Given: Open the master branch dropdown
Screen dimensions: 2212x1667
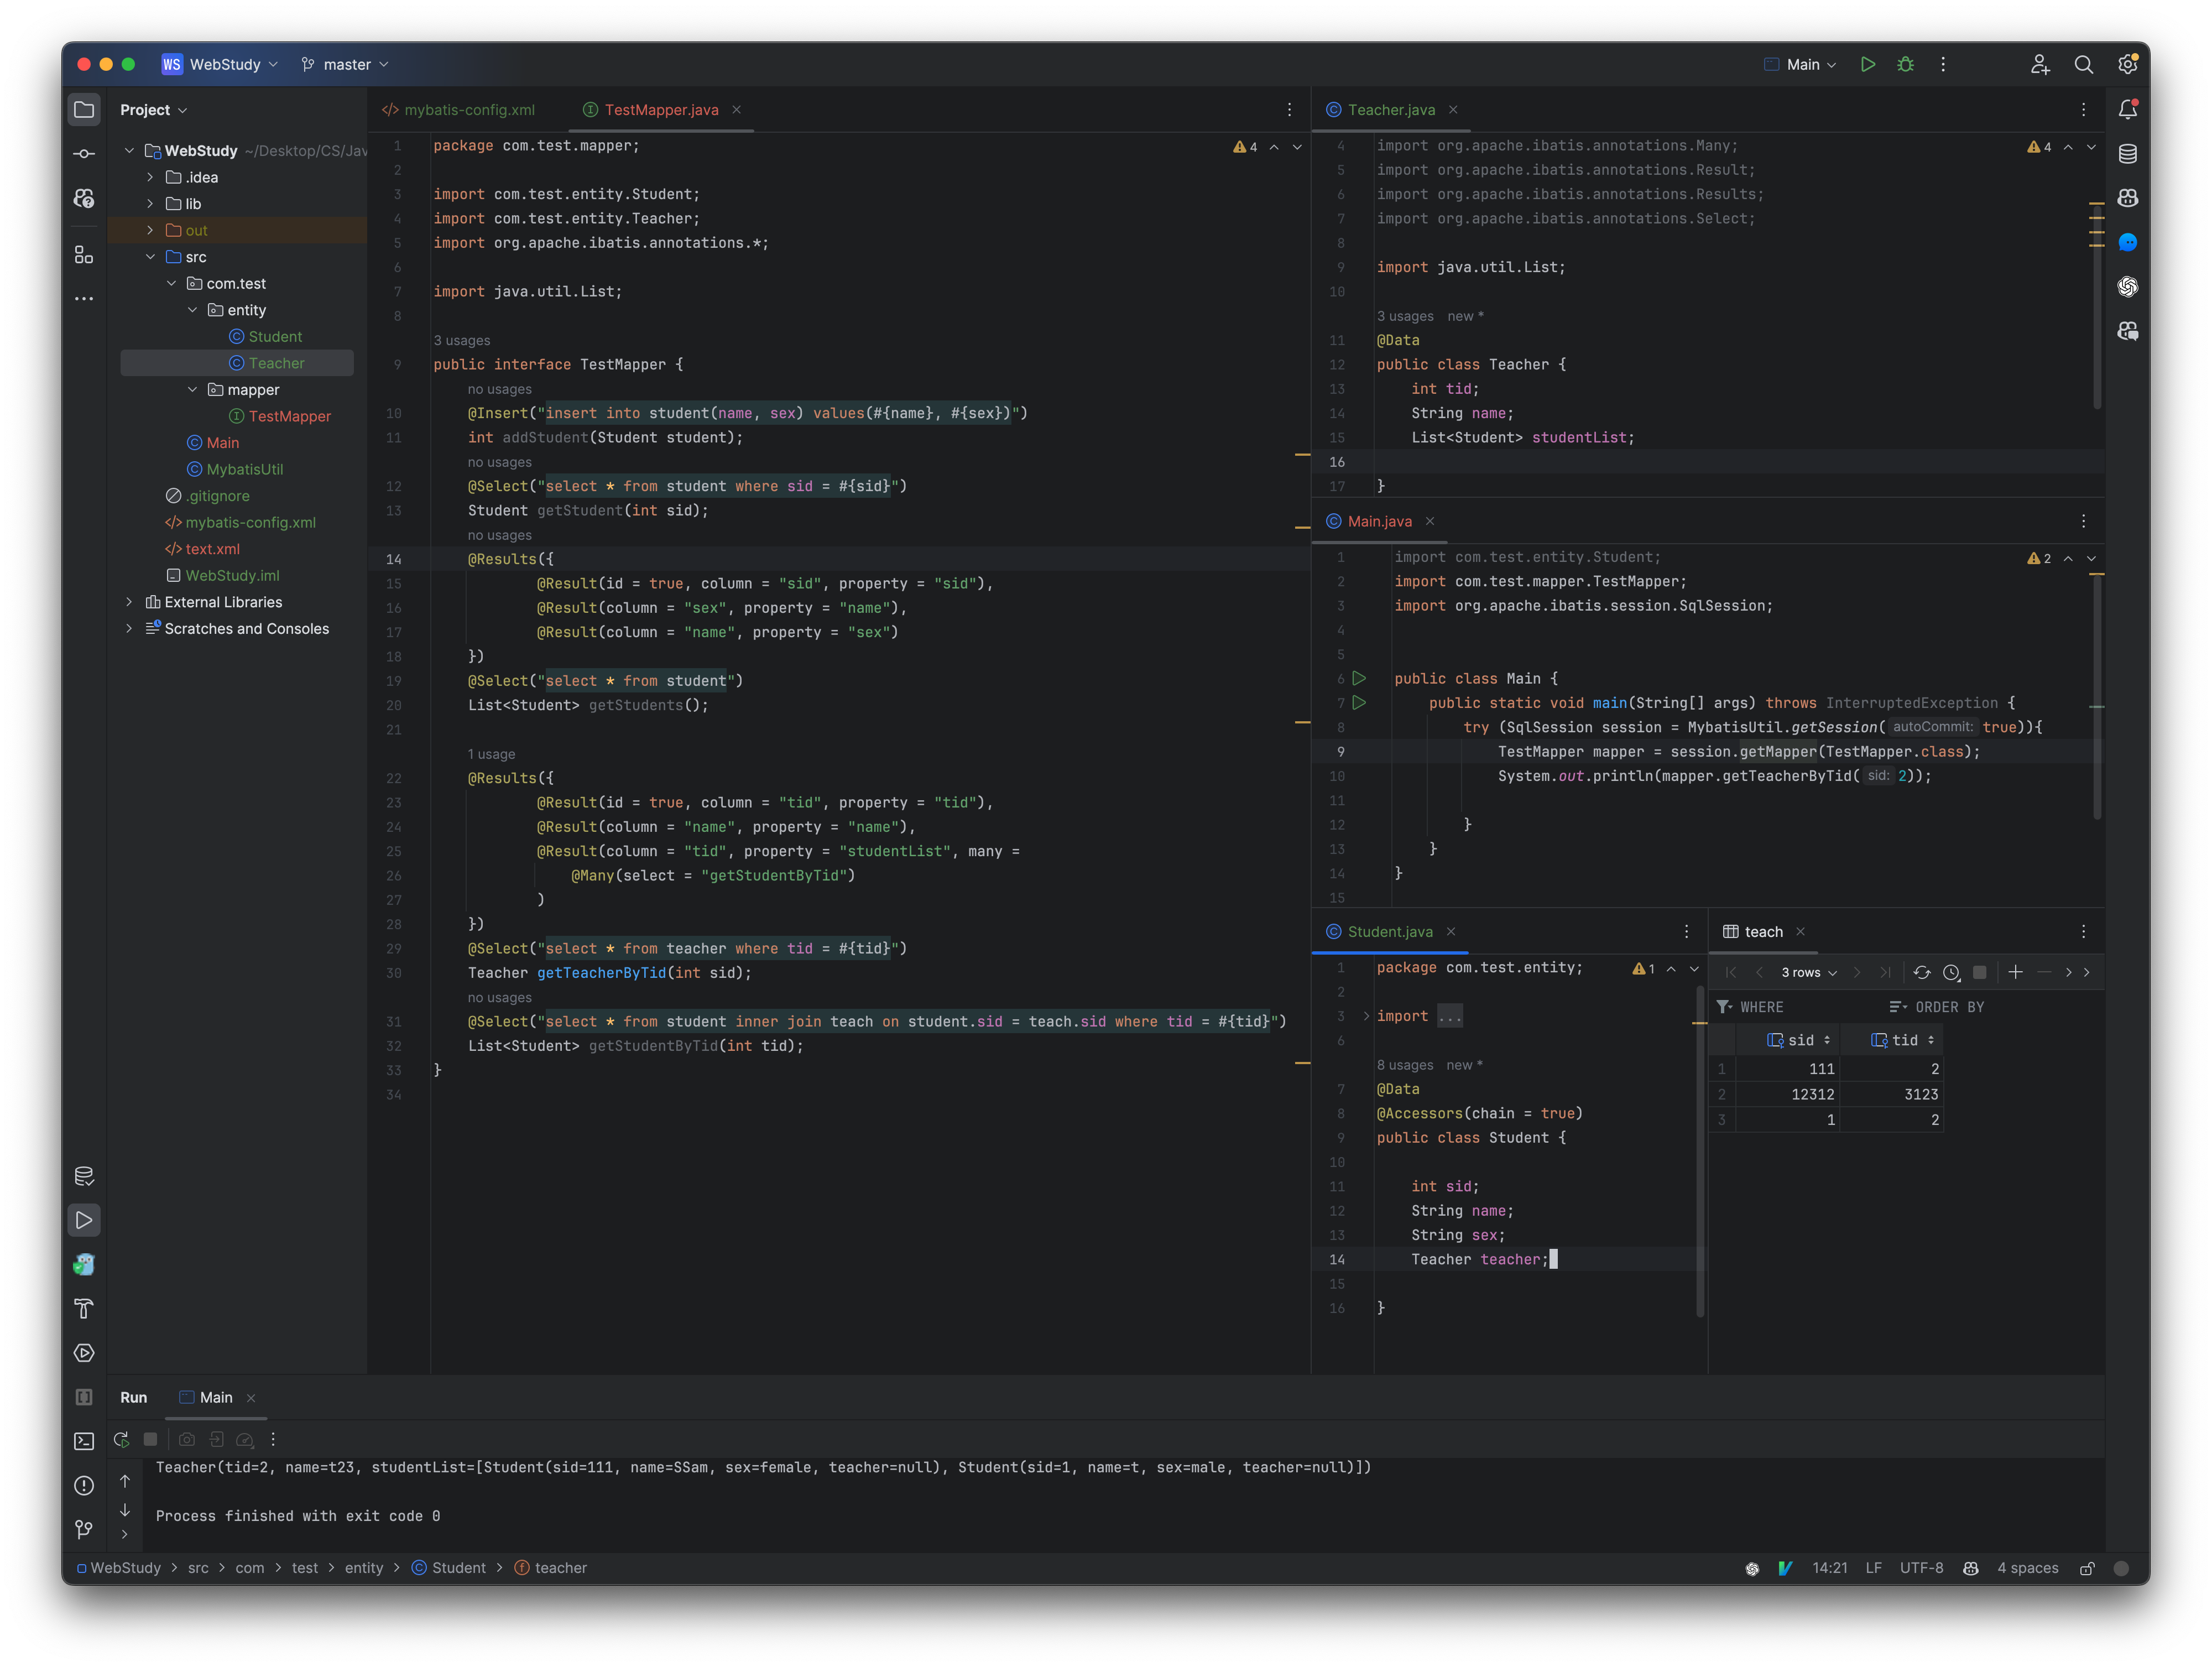Looking at the screenshot, I should pyautogui.click(x=346, y=64).
